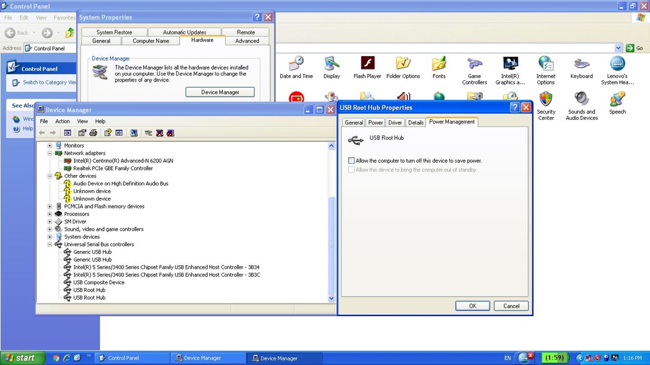Collapse the Network adapters node
Image resolution: width=650 pixels, height=365 pixels.
click(x=50, y=153)
